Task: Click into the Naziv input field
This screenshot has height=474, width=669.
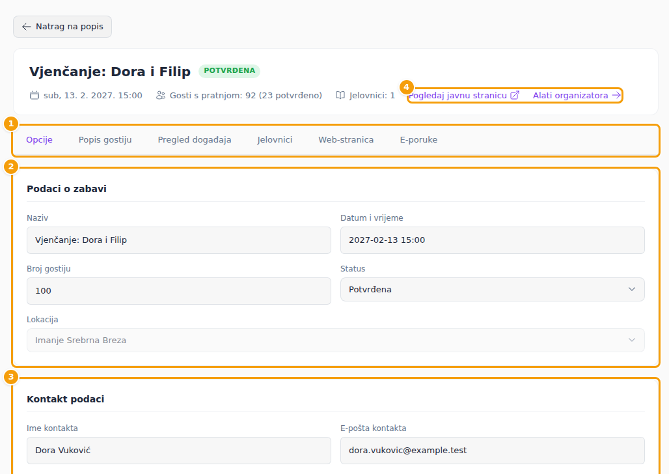Action: [x=179, y=240]
